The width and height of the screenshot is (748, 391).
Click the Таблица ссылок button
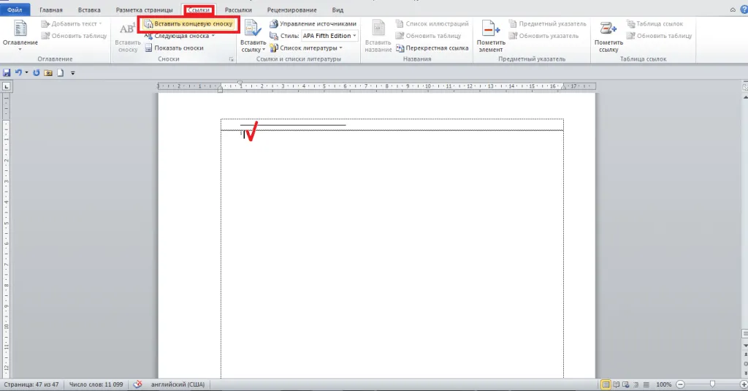pyautogui.click(x=655, y=24)
